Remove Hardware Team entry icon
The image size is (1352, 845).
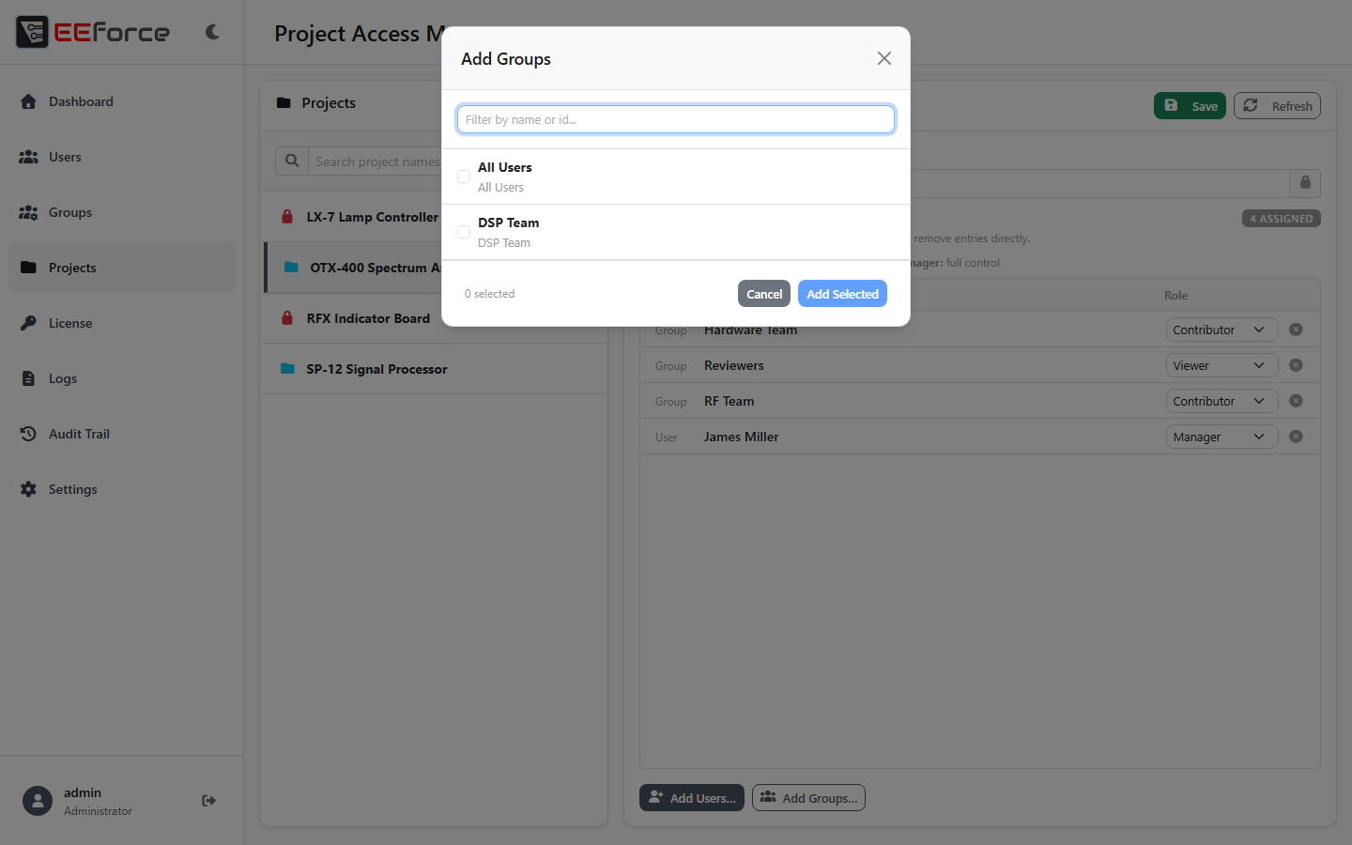click(1296, 330)
